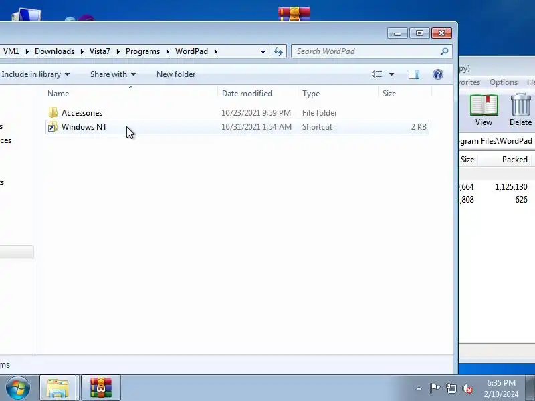Open the Accessories folder icon
The image size is (535, 401).
click(x=53, y=112)
